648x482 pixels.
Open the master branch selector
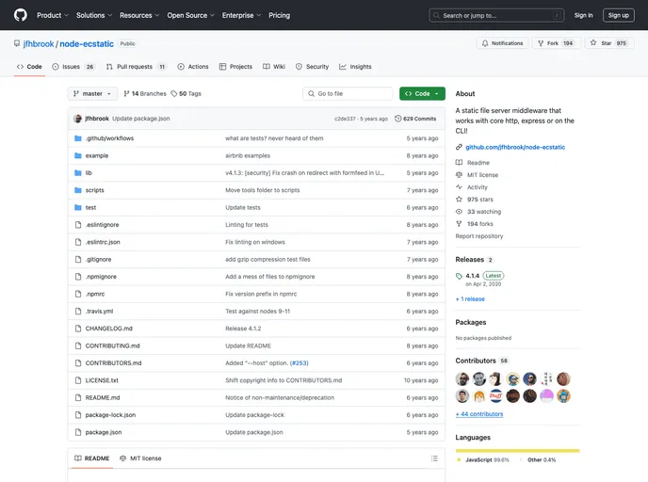point(92,94)
